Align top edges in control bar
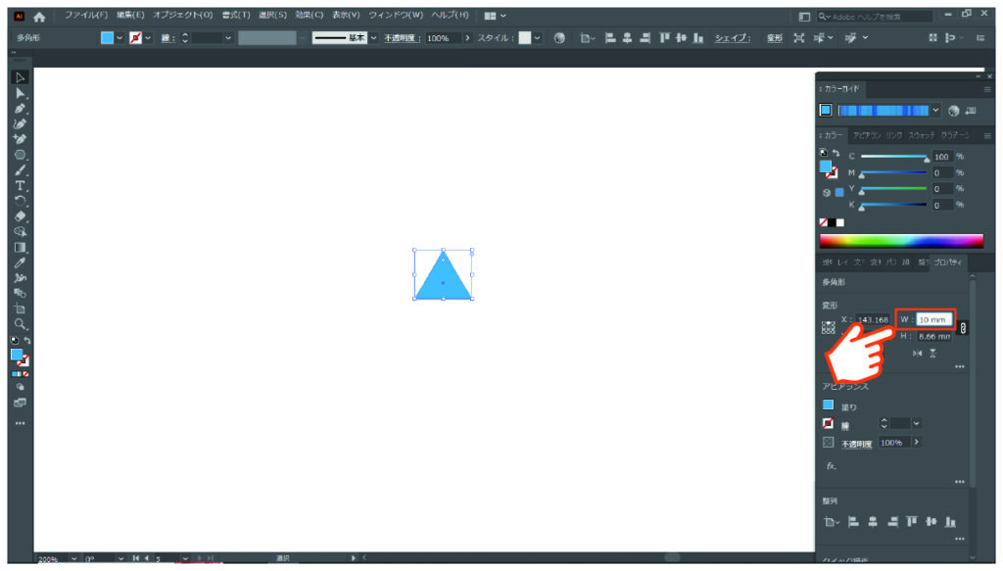This screenshot has height=571, width=1003. (664, 38)
